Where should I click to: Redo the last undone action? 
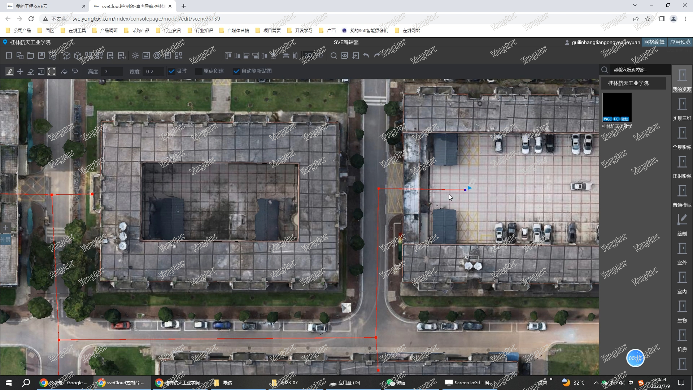pos(377,55)
